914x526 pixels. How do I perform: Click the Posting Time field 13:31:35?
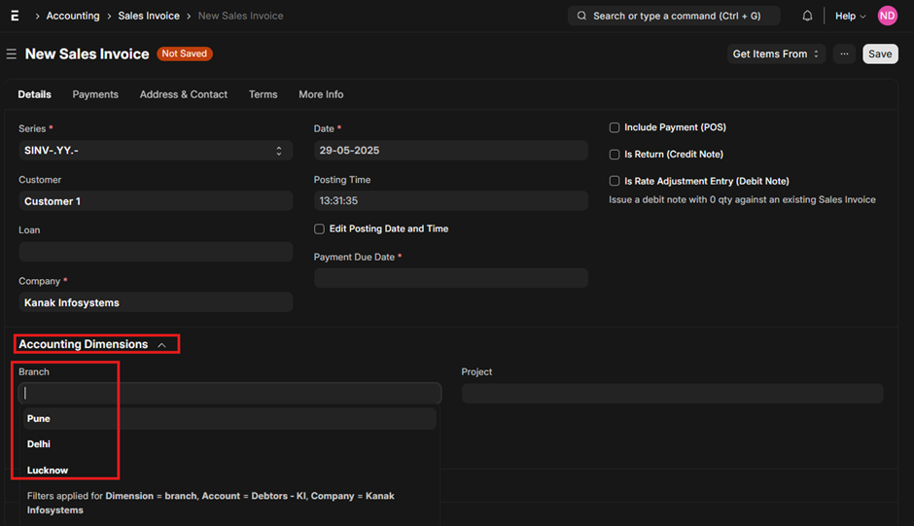pos(450,200)
